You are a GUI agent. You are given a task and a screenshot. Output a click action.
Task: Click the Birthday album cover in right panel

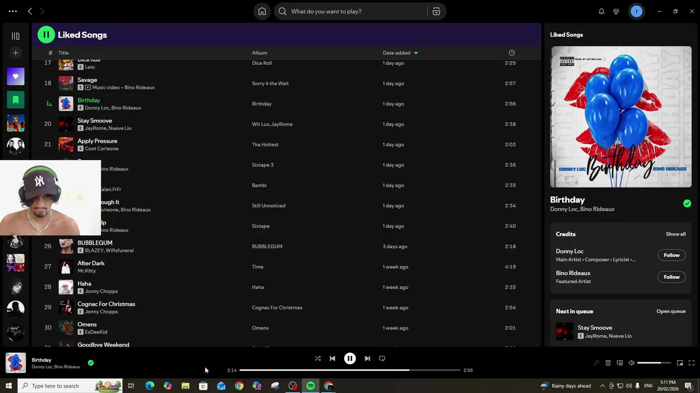(x=621, y=117)
